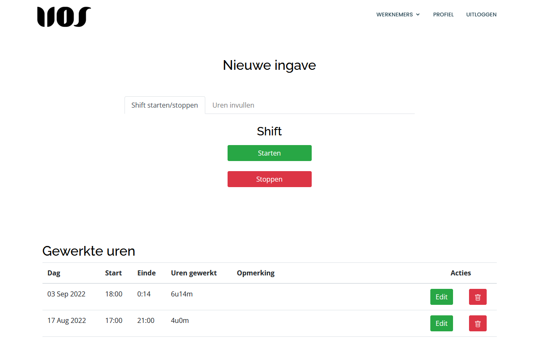Select the Shift starten/stoppen tab
The width and height of the screenshot is (538, 341).
tap(164, 105)
